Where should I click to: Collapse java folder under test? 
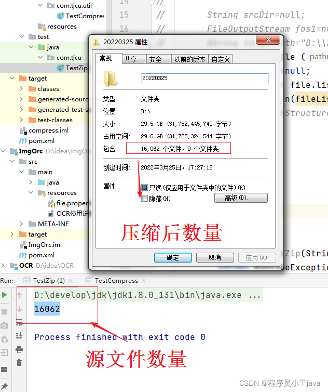click(x=31, y=47)
